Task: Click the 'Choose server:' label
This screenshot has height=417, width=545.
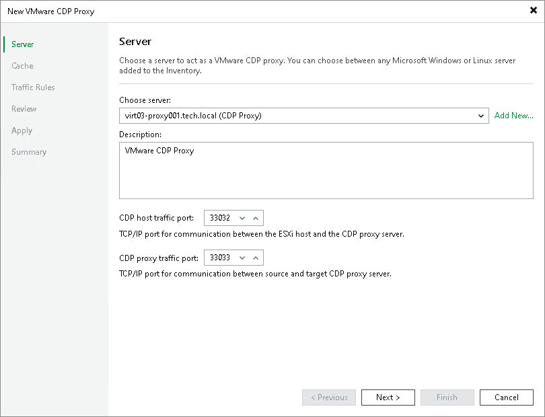Action: tap(145, 100)
